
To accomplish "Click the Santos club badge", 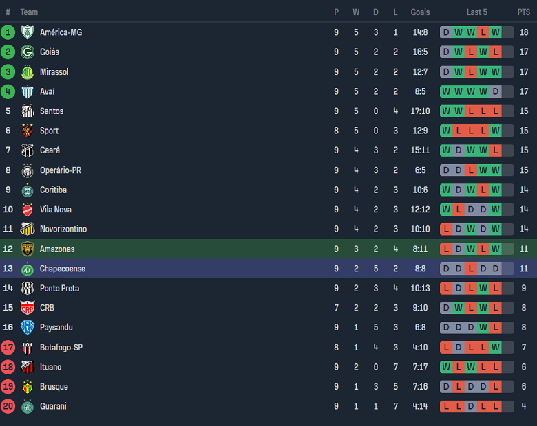I will coord(28,111).
